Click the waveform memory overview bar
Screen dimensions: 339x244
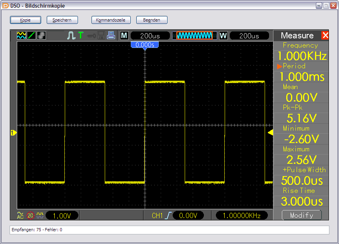click(x=195, y=36)
